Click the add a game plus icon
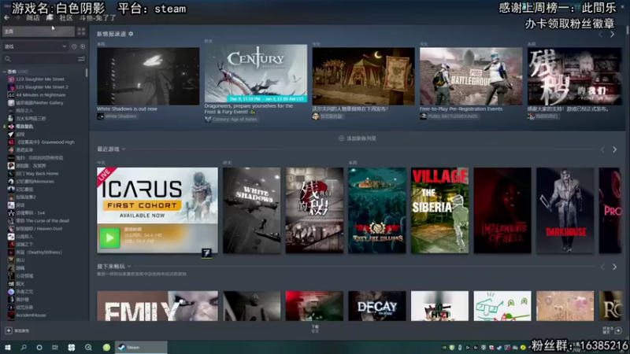630x354 pixels. (9, 330)
